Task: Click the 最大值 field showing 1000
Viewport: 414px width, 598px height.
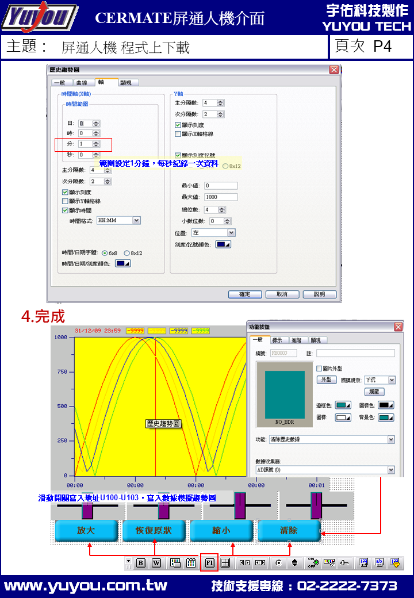Action: click(221, 197)
